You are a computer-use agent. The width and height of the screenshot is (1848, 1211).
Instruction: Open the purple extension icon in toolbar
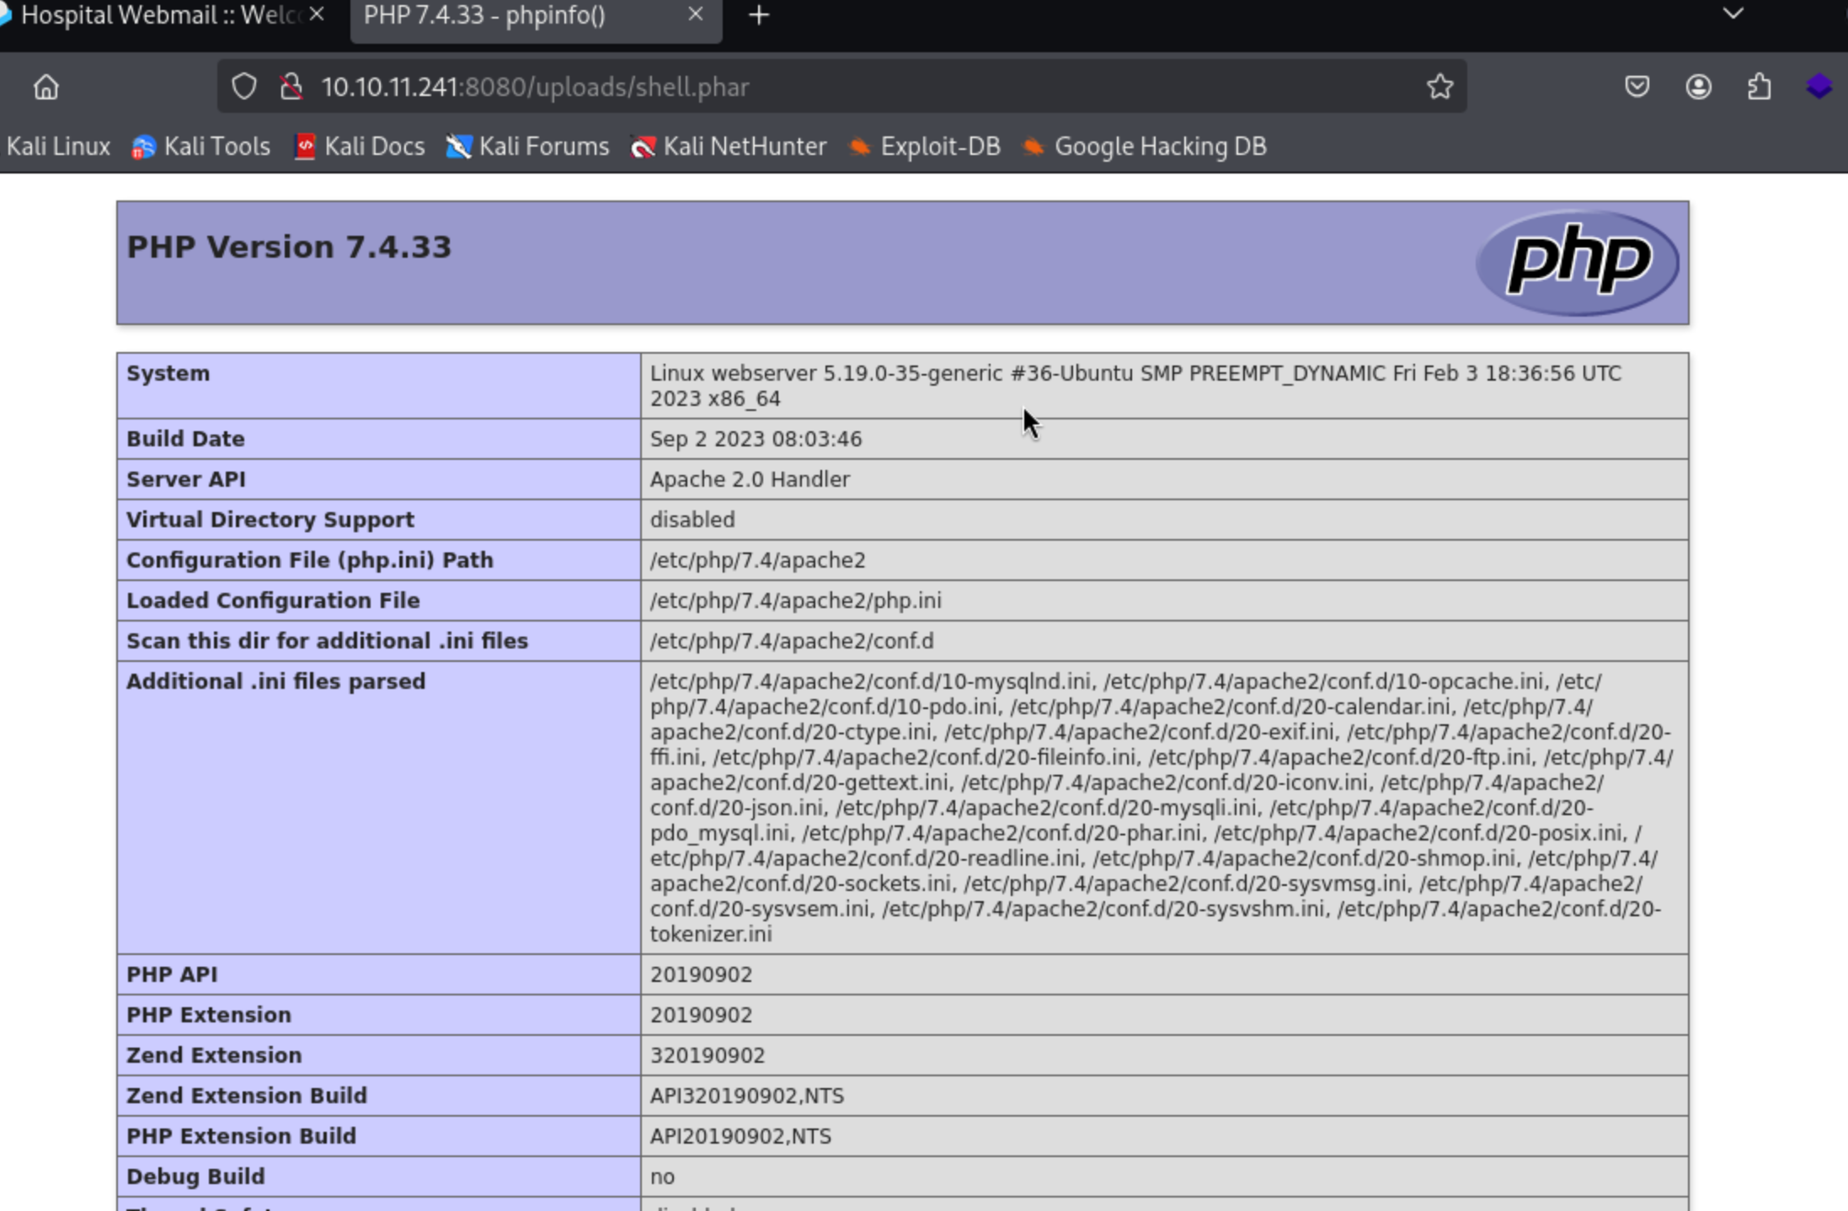coord(1819,86)
